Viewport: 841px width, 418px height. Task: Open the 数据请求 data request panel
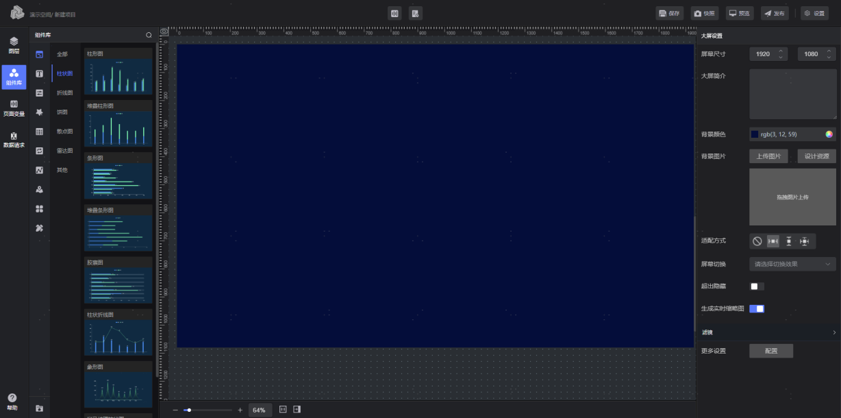pos(14,140)
